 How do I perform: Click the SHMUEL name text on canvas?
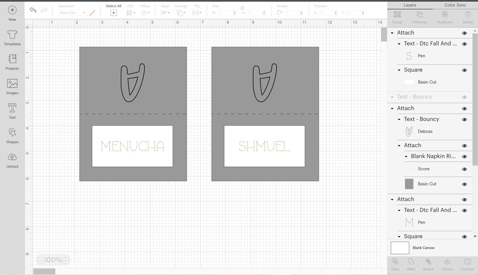tap(264, 146)
